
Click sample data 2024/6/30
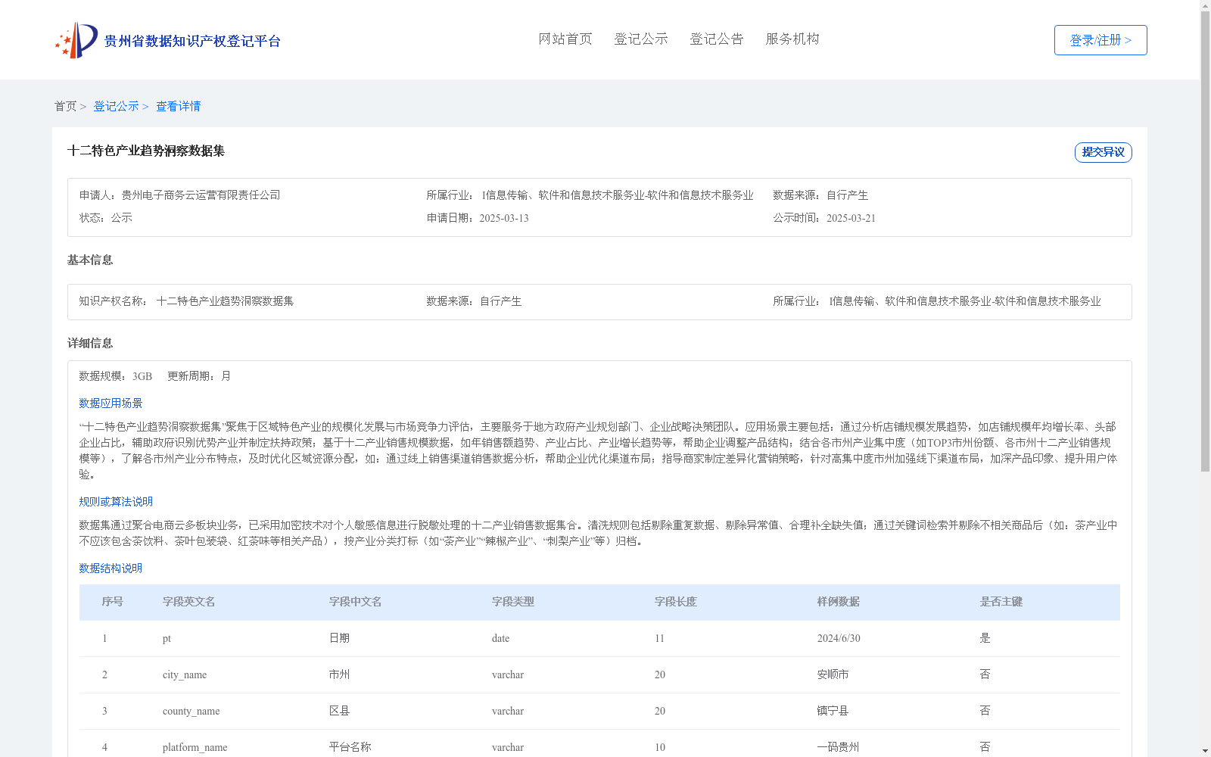tap(839, 638)
